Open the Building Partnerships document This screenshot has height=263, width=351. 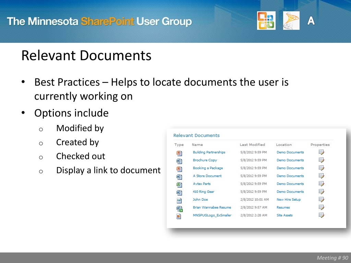[209, 152]
